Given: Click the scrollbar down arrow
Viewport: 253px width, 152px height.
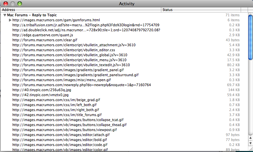Looking at the screenshot, I should tap(250, 143).
